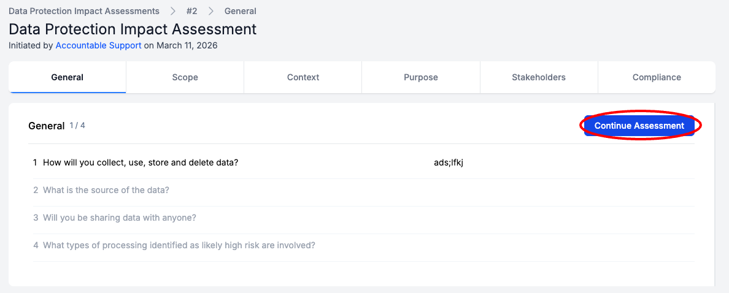The width and height of the screenshot is (729, 293).
Task: Click the 1 / 4 progress counter
Action: (77, 126)
